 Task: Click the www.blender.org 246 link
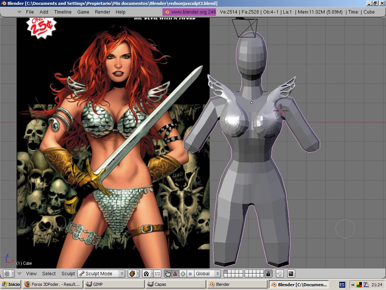pyautogui.click(x=189, y=12)
